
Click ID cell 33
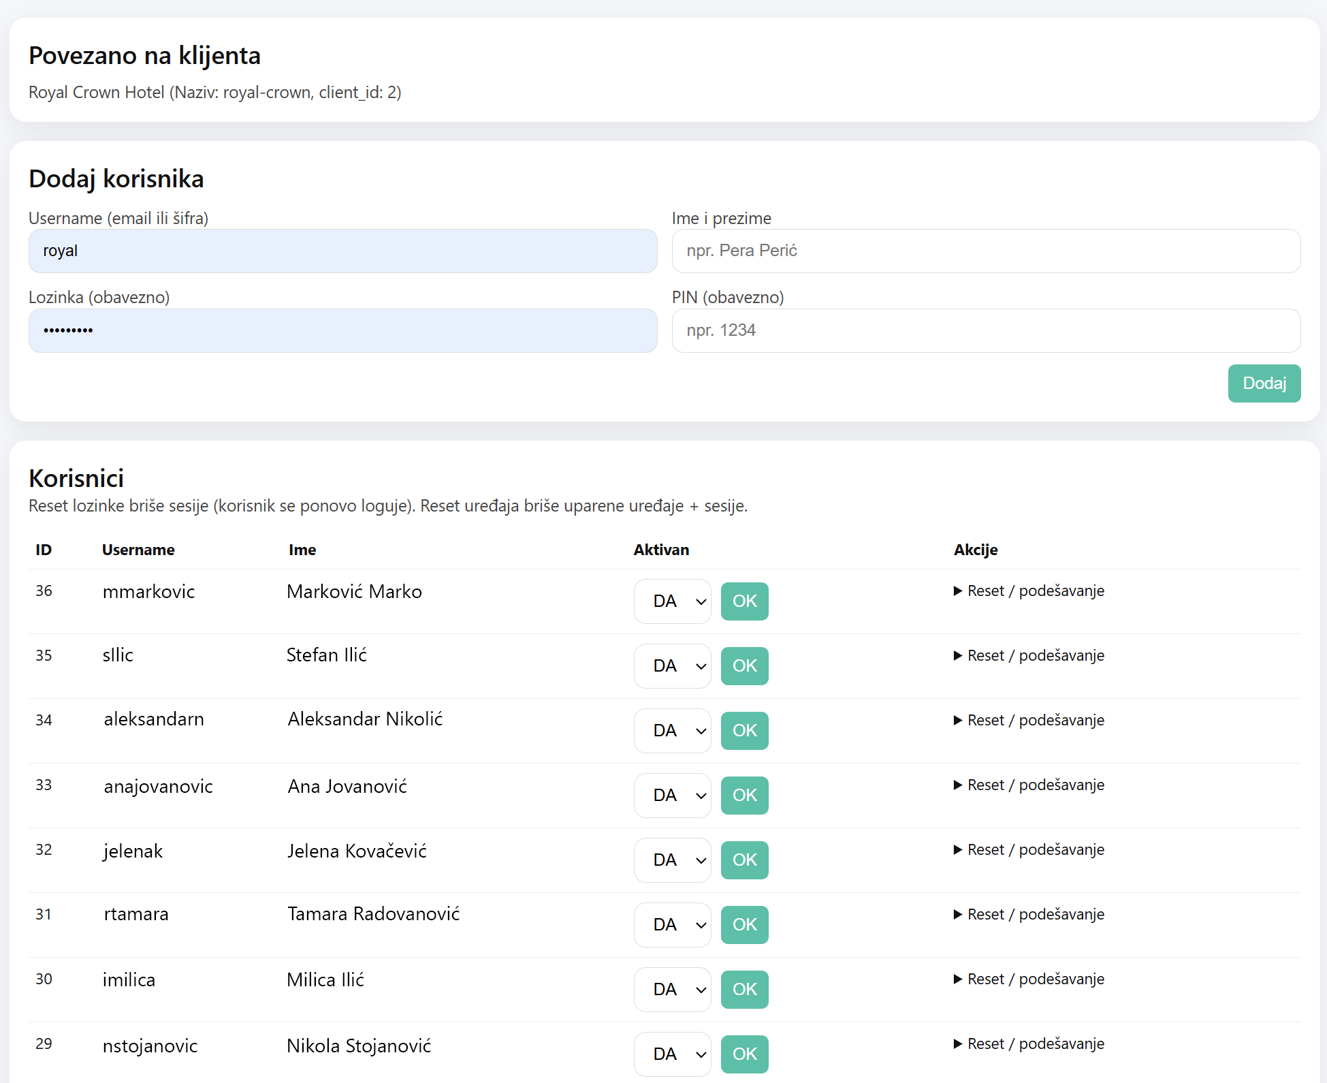click(x=44, y=785)
